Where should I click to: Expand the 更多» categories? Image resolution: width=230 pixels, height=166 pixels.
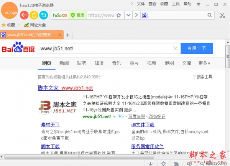(204, 63)
